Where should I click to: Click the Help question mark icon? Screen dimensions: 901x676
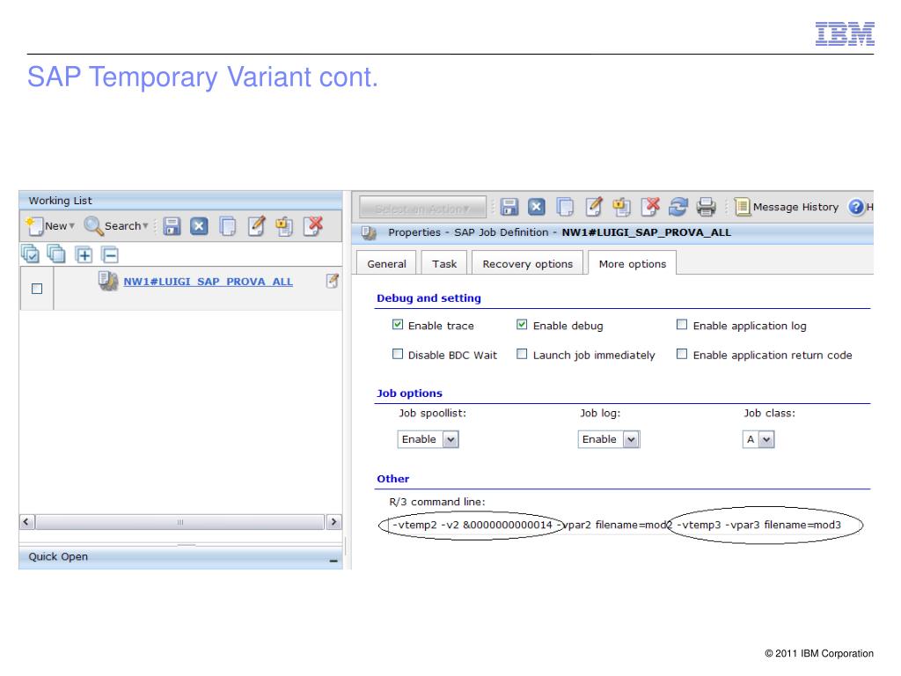[x=856, y=207]
